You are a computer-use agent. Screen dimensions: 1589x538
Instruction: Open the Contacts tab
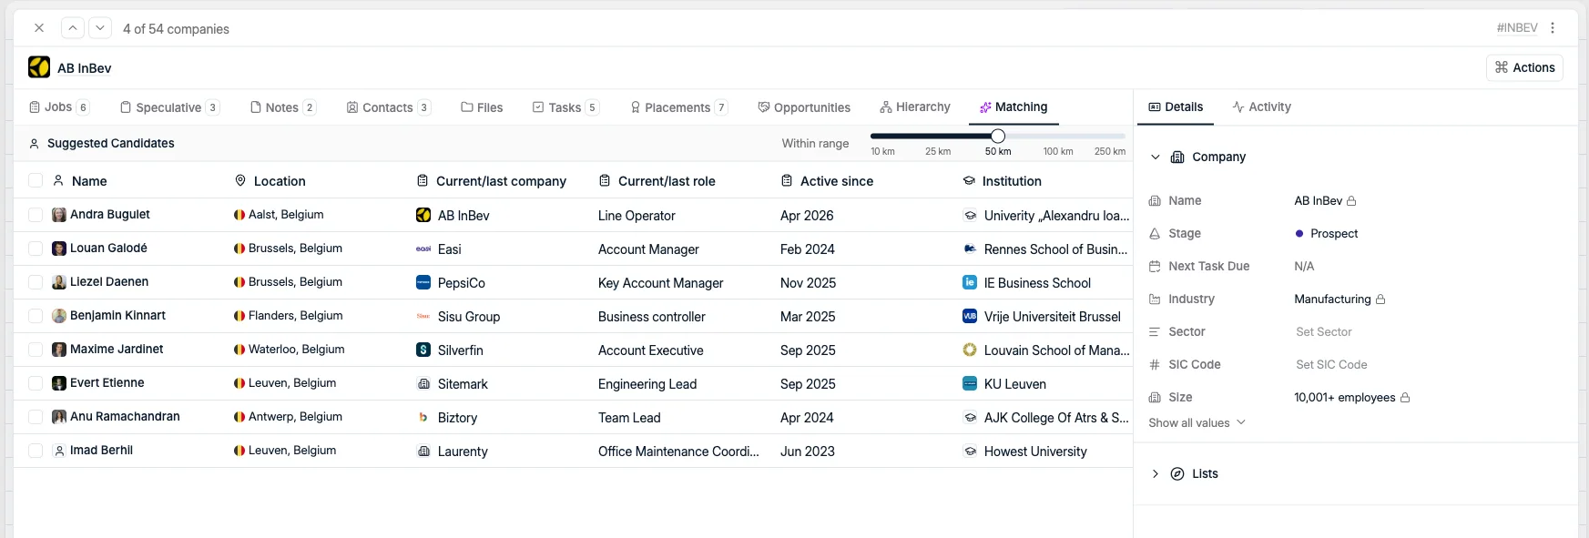(389, 107)
